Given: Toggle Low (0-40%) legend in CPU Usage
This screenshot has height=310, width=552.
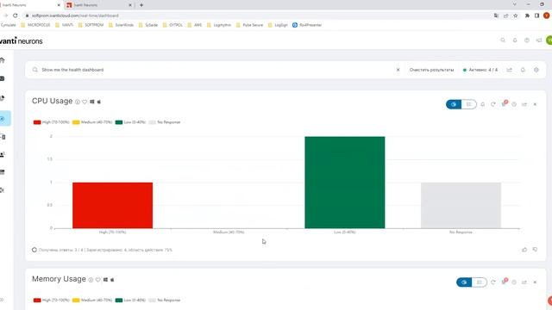Looking at the screenshot, I should (x=130, y=122).
